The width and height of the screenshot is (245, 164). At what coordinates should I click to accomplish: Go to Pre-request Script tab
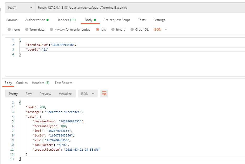tap(117, 20)
